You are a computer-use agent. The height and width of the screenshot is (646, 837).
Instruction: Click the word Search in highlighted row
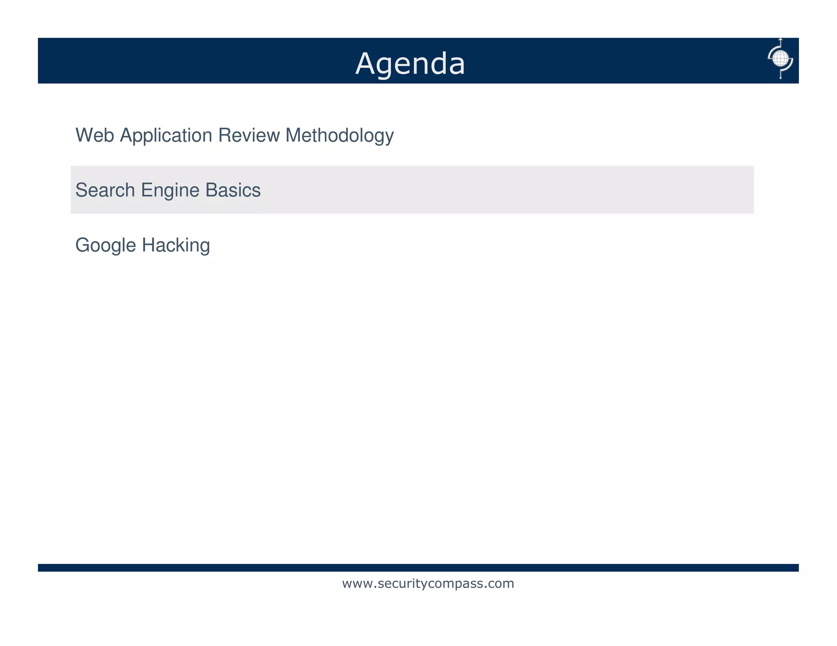coord(105,190)
